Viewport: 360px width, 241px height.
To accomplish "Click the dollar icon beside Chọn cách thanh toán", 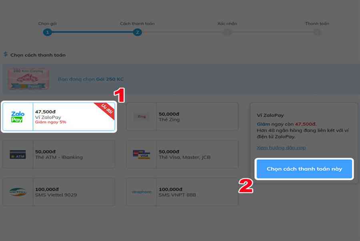I will [6, 55].
